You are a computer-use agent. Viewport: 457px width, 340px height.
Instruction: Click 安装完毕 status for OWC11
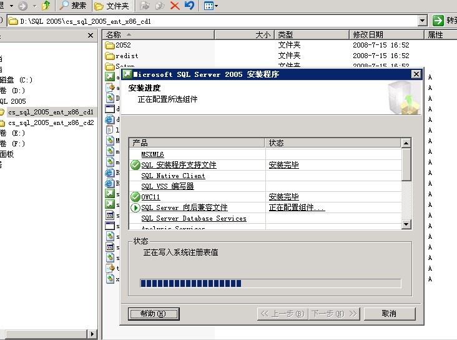click(x=283, y=197)
